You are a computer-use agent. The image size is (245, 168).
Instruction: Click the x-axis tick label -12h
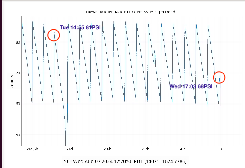pos(145,149)
